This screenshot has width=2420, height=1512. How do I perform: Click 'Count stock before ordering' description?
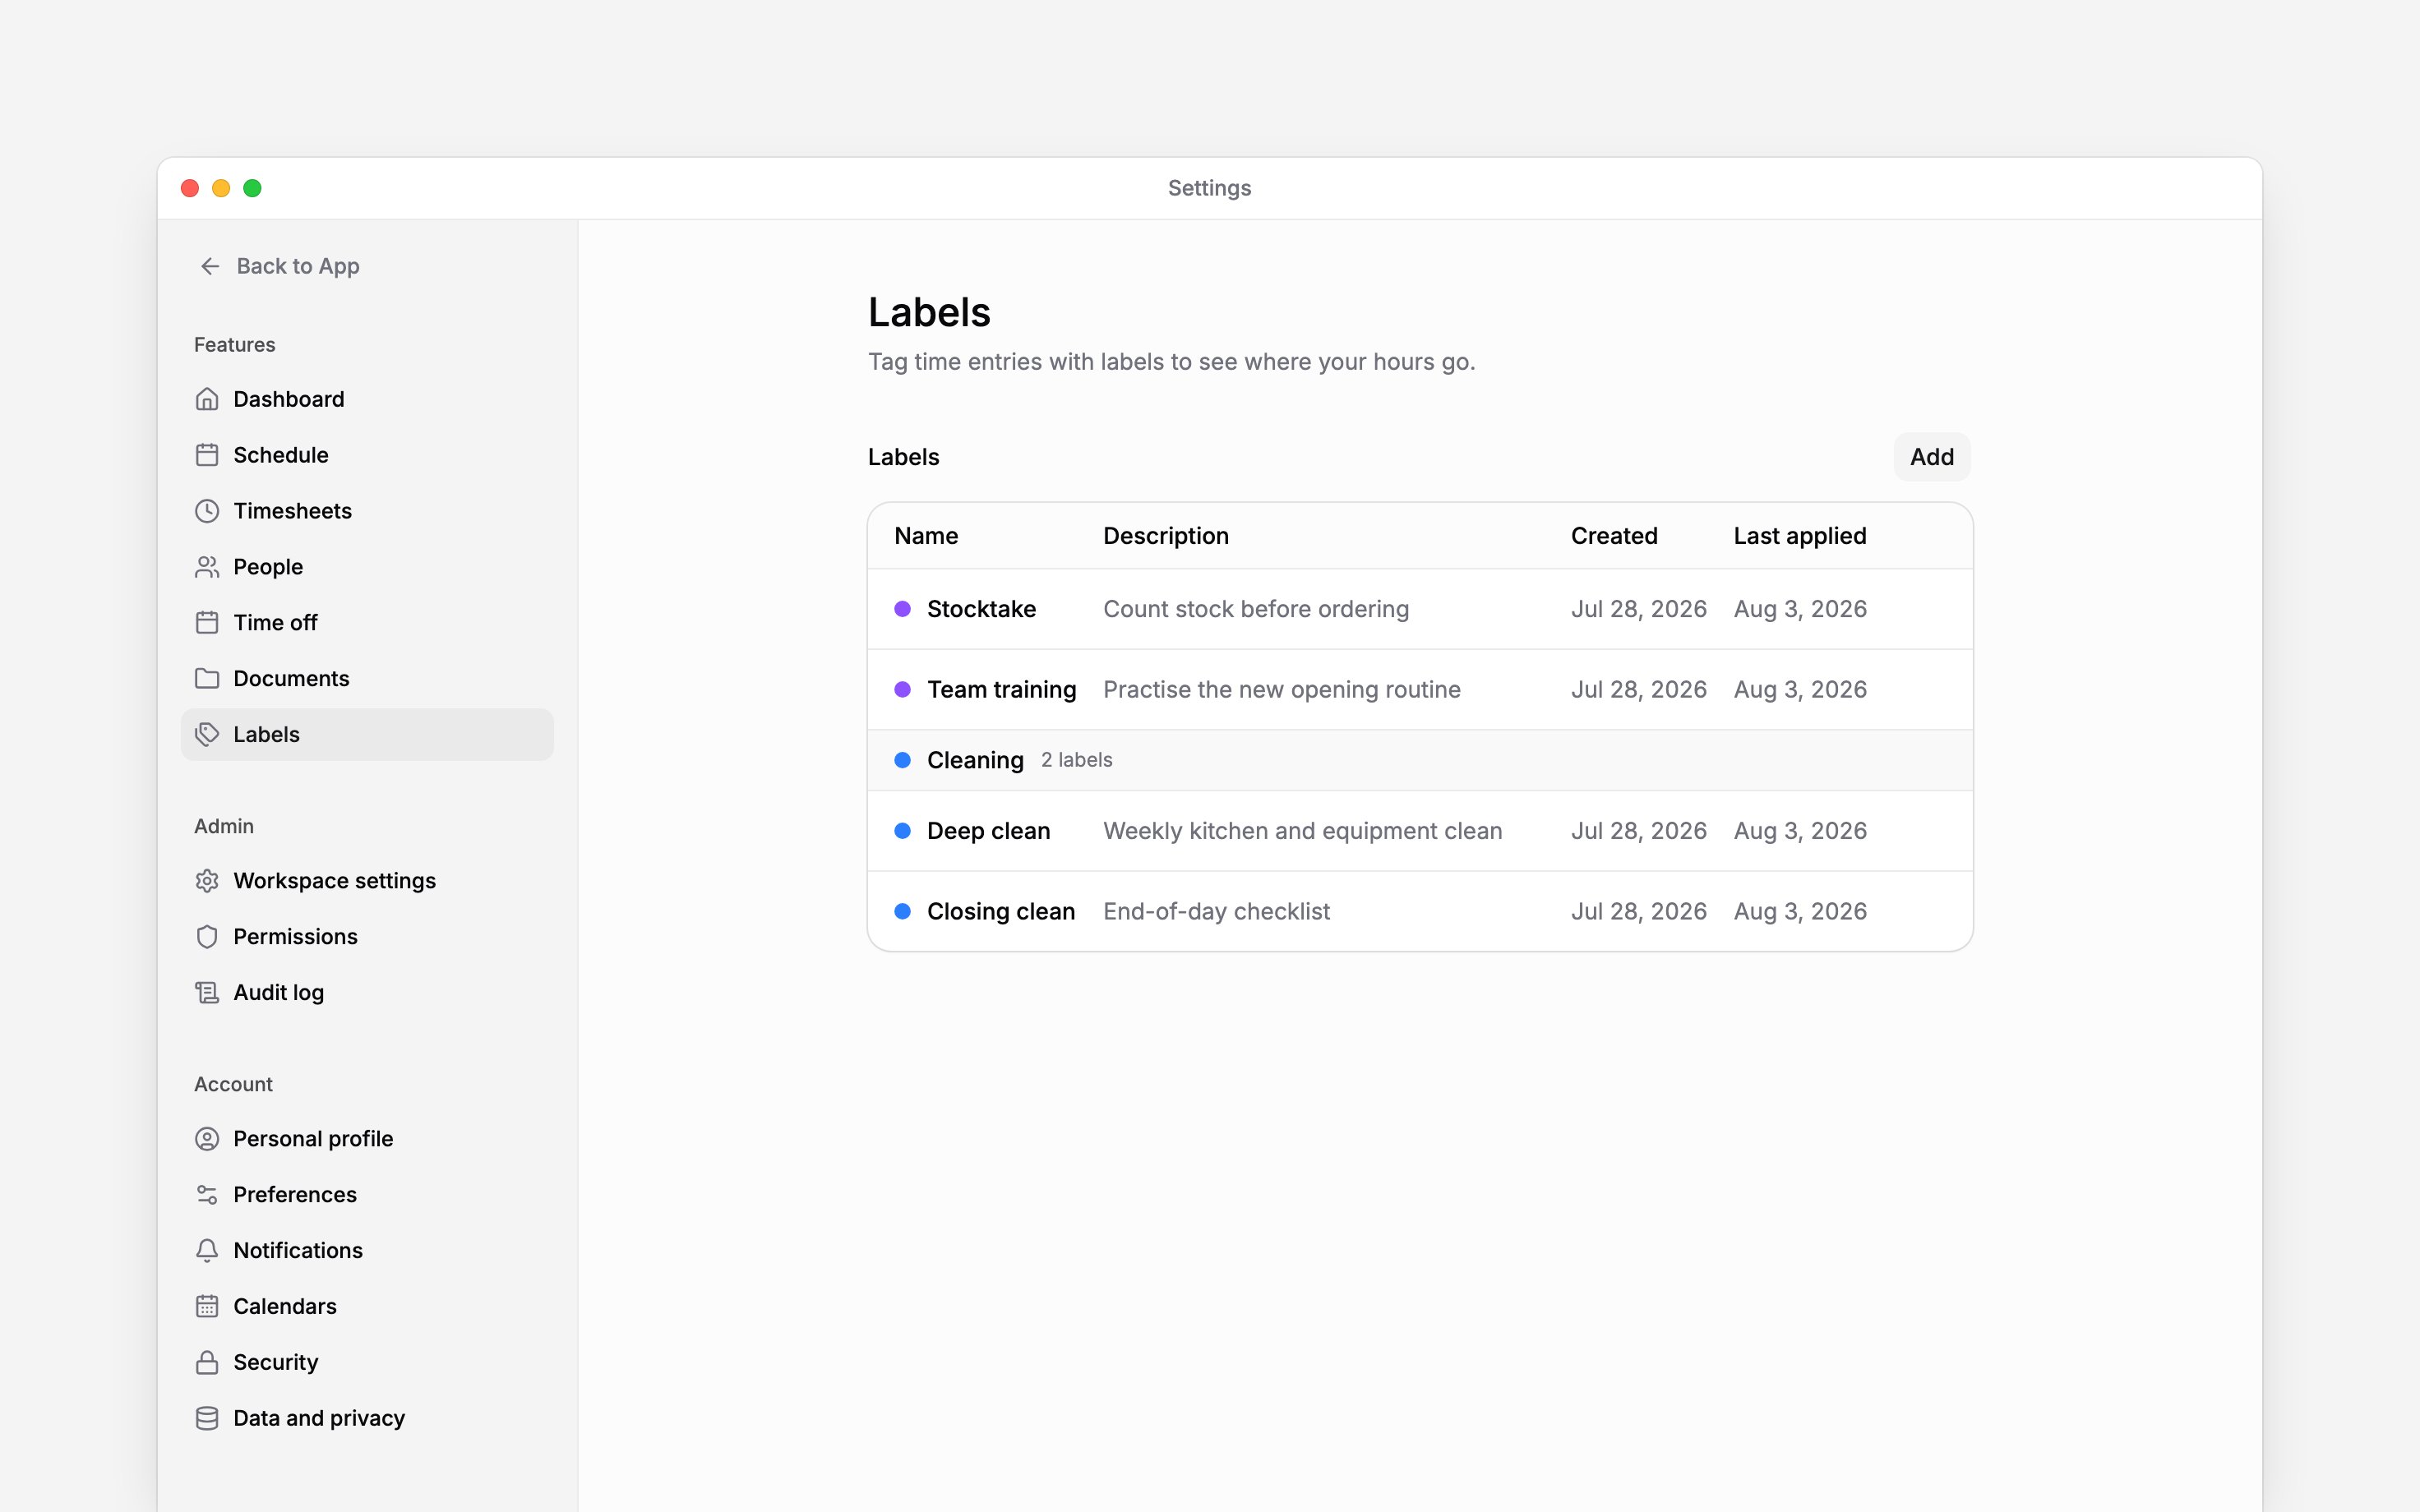(1256, 609)
